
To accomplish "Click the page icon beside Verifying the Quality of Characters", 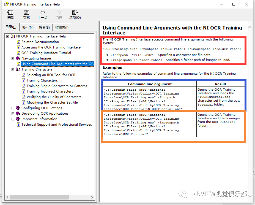I will point(24,97).
